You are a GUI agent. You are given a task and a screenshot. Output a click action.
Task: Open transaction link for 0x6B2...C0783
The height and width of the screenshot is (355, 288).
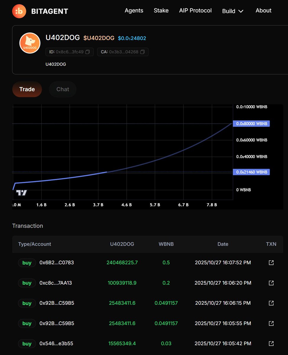[271, 263]
